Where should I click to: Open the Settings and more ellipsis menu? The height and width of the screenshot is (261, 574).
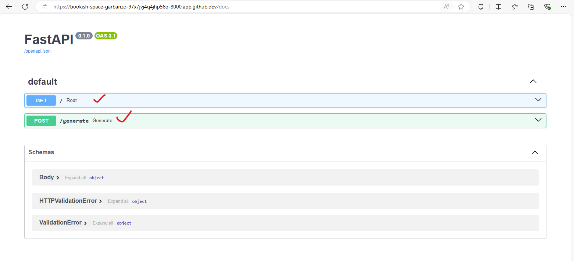coord(563,7)
